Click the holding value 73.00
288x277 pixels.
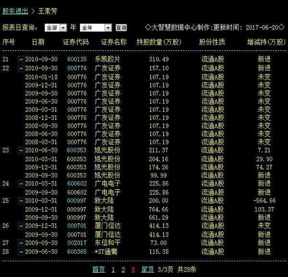[x=159, y=243]
